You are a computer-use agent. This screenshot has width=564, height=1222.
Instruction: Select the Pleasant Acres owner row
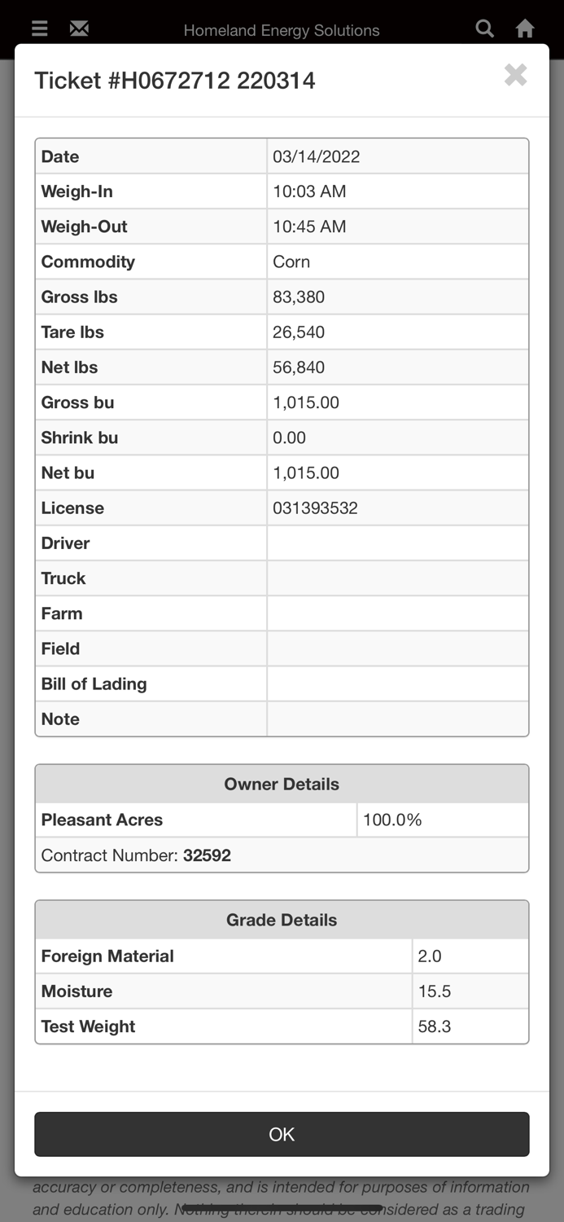103,820
